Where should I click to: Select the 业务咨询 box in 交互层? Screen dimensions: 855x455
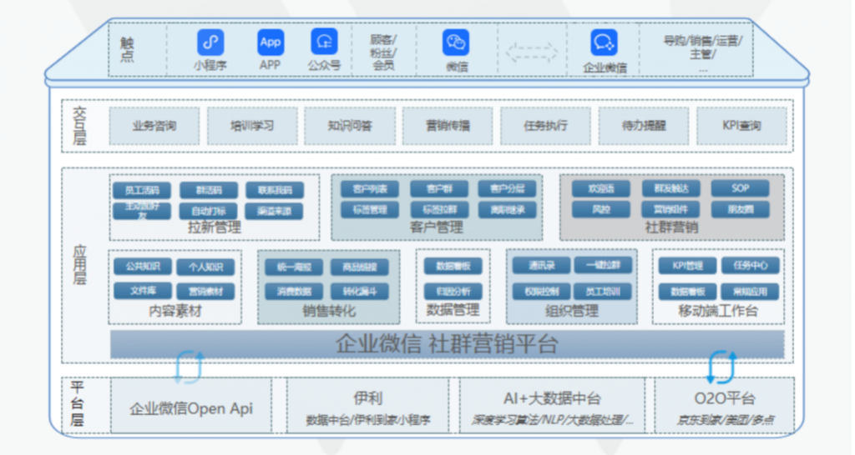(154, 127)
